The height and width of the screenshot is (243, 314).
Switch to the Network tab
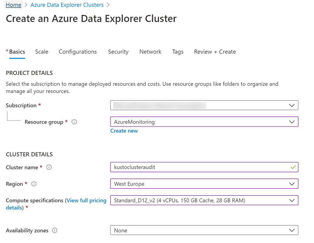(x=150, y=52)
